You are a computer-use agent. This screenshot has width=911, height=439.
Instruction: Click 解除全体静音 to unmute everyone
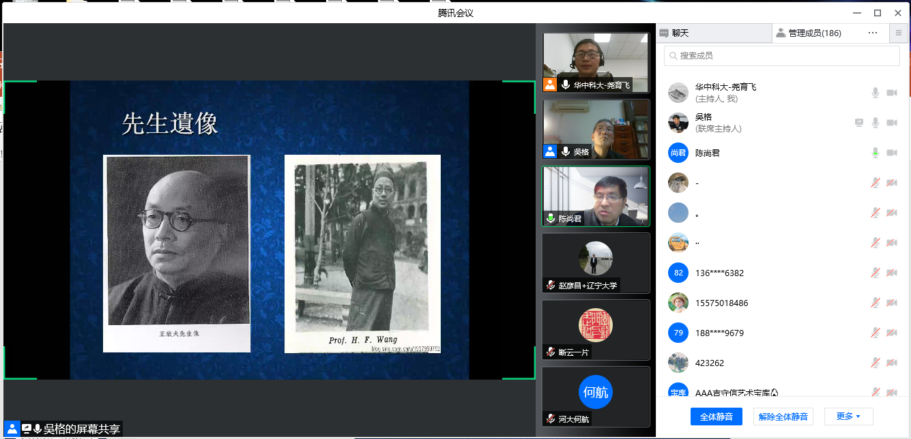tap(783, 417)
